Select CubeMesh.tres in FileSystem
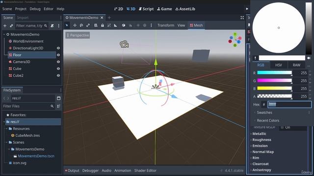 [x=27, y=135]
